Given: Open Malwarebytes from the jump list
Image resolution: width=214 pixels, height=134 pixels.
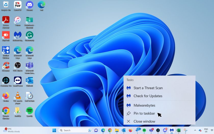Looking at the screenshot, I should [x=144, y=105].
